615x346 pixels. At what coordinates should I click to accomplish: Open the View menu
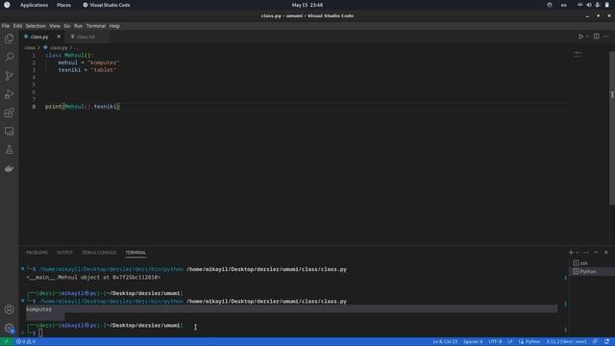click(55, 26)
